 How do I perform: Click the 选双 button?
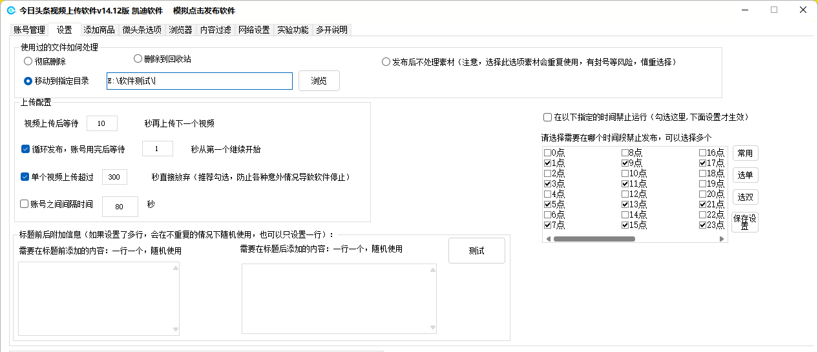click(x=744, y=197)
